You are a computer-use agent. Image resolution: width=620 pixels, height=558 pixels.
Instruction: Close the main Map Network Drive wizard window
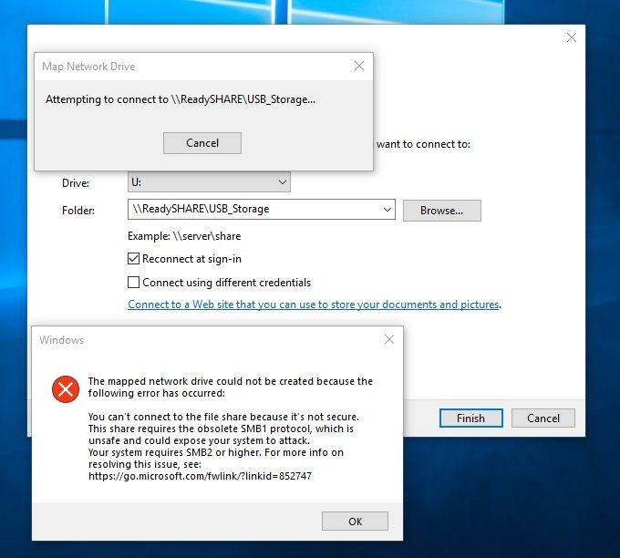[x=572, y=37]
